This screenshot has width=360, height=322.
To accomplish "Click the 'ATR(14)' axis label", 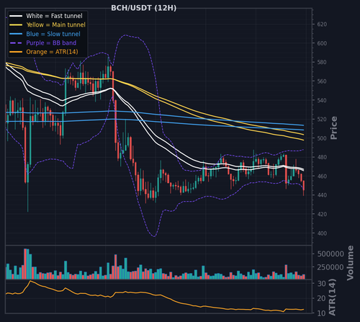I will (x=332, y=298).
